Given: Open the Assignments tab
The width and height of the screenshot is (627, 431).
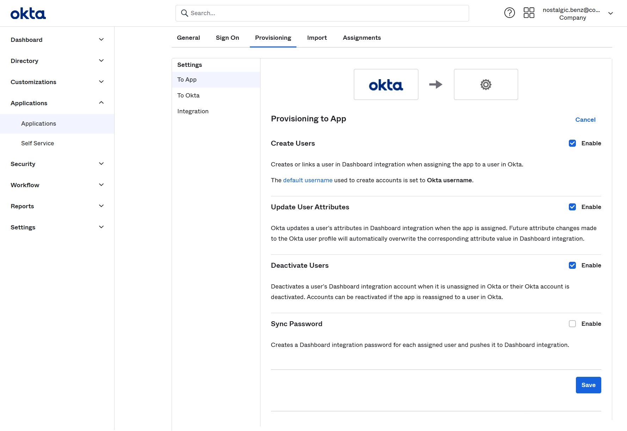Looking at the screenshot, I should point(362,38).
